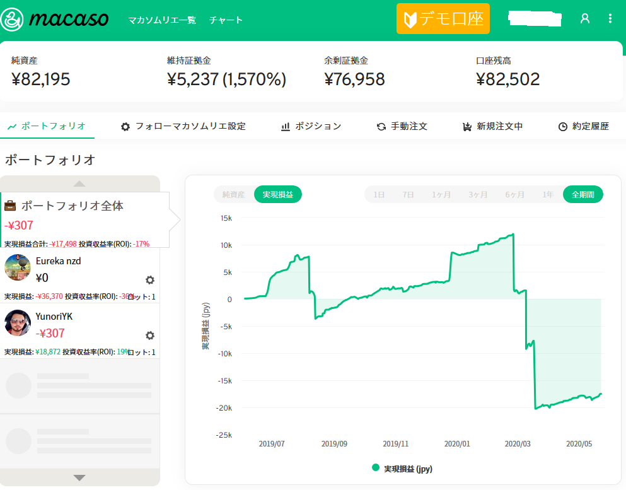Open the user account profile icon
The width and height of the screenshot is (626, 490).
(x=584, y=19)
